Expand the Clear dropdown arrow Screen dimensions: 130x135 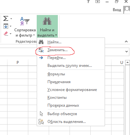10,34
